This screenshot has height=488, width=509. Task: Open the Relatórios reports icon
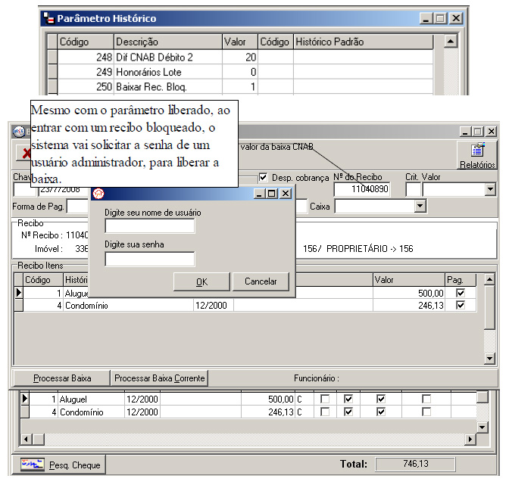coord(477,151)
